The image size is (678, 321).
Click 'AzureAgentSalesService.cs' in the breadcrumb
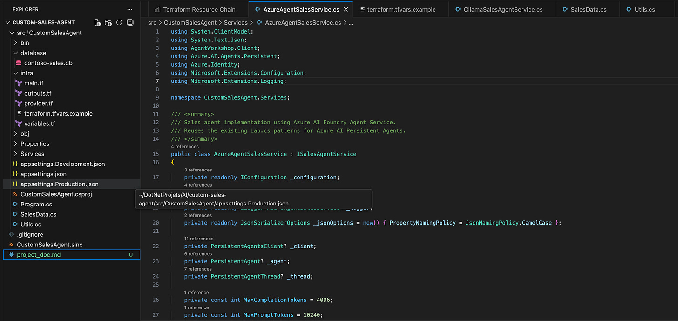[x=303, y=22]
